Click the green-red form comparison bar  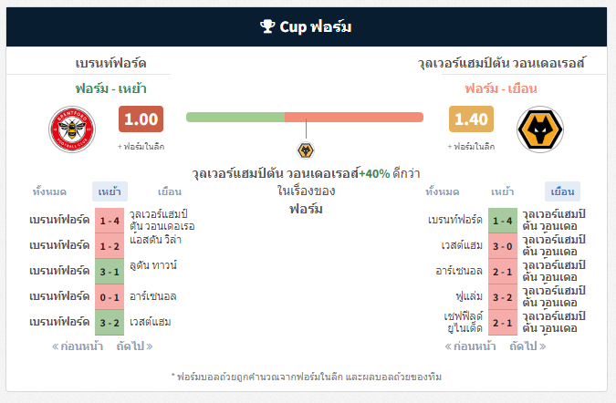pos(305,117)
